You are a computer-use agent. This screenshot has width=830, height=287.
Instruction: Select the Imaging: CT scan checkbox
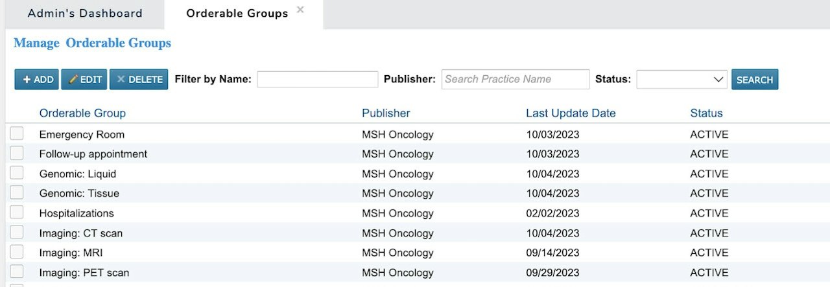click(17, 232)
